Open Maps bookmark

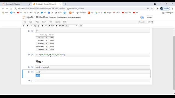107,13
